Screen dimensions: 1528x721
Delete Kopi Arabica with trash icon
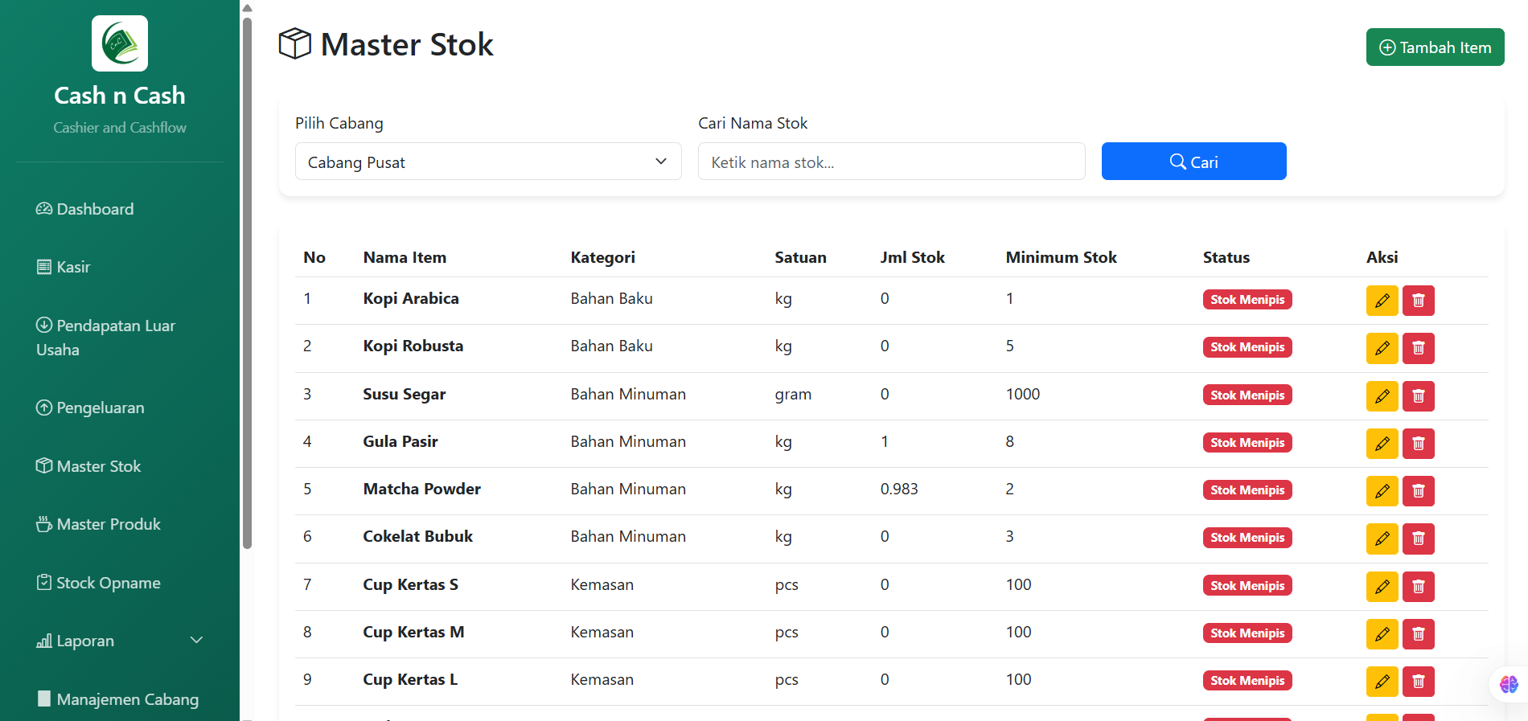pos(1419,301)
